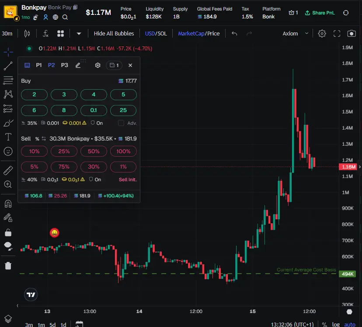This screenshot has height=327, width=362.
Task: Open the emoji icons tool
Action: [8, 151]
